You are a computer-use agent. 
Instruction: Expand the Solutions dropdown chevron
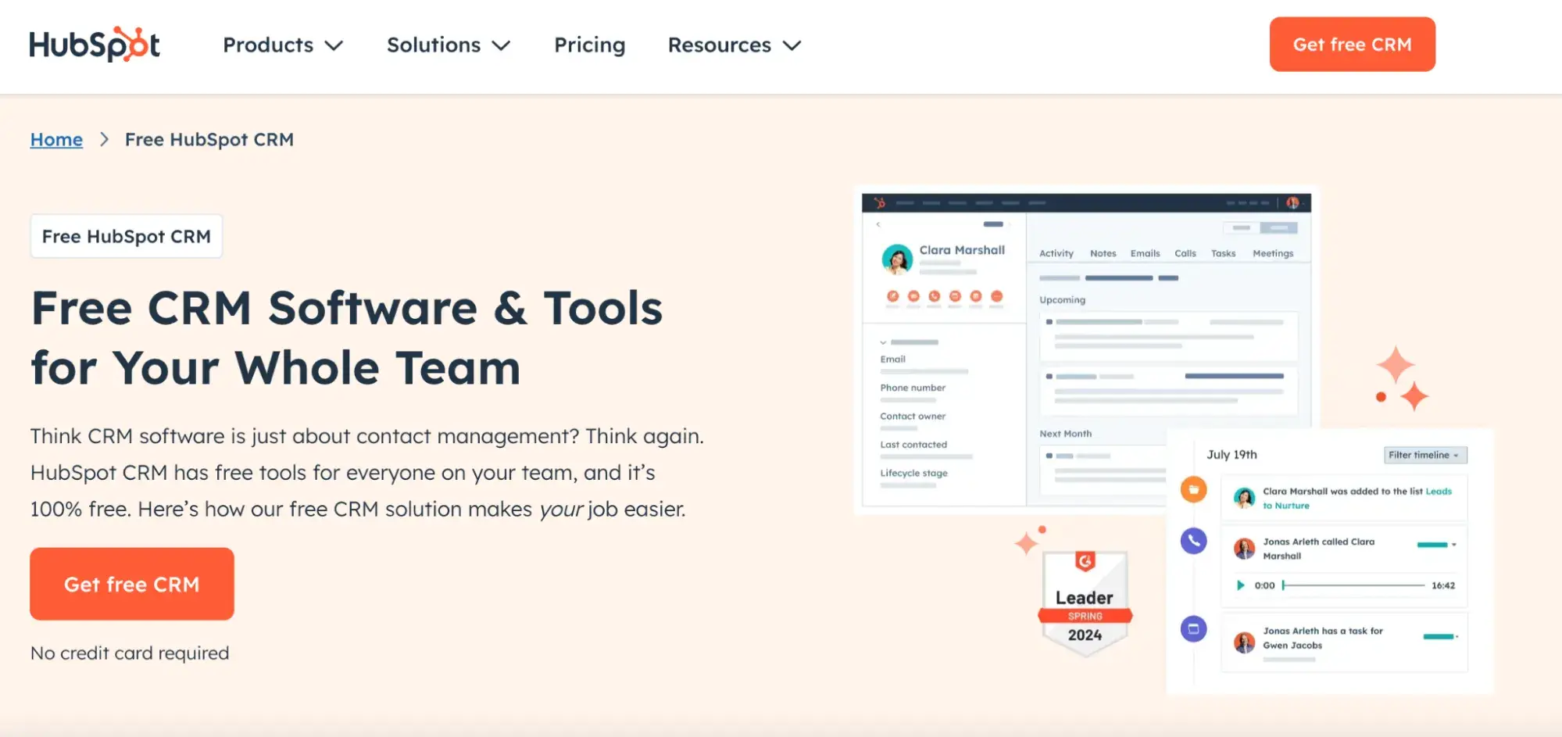tap(501, 46)
